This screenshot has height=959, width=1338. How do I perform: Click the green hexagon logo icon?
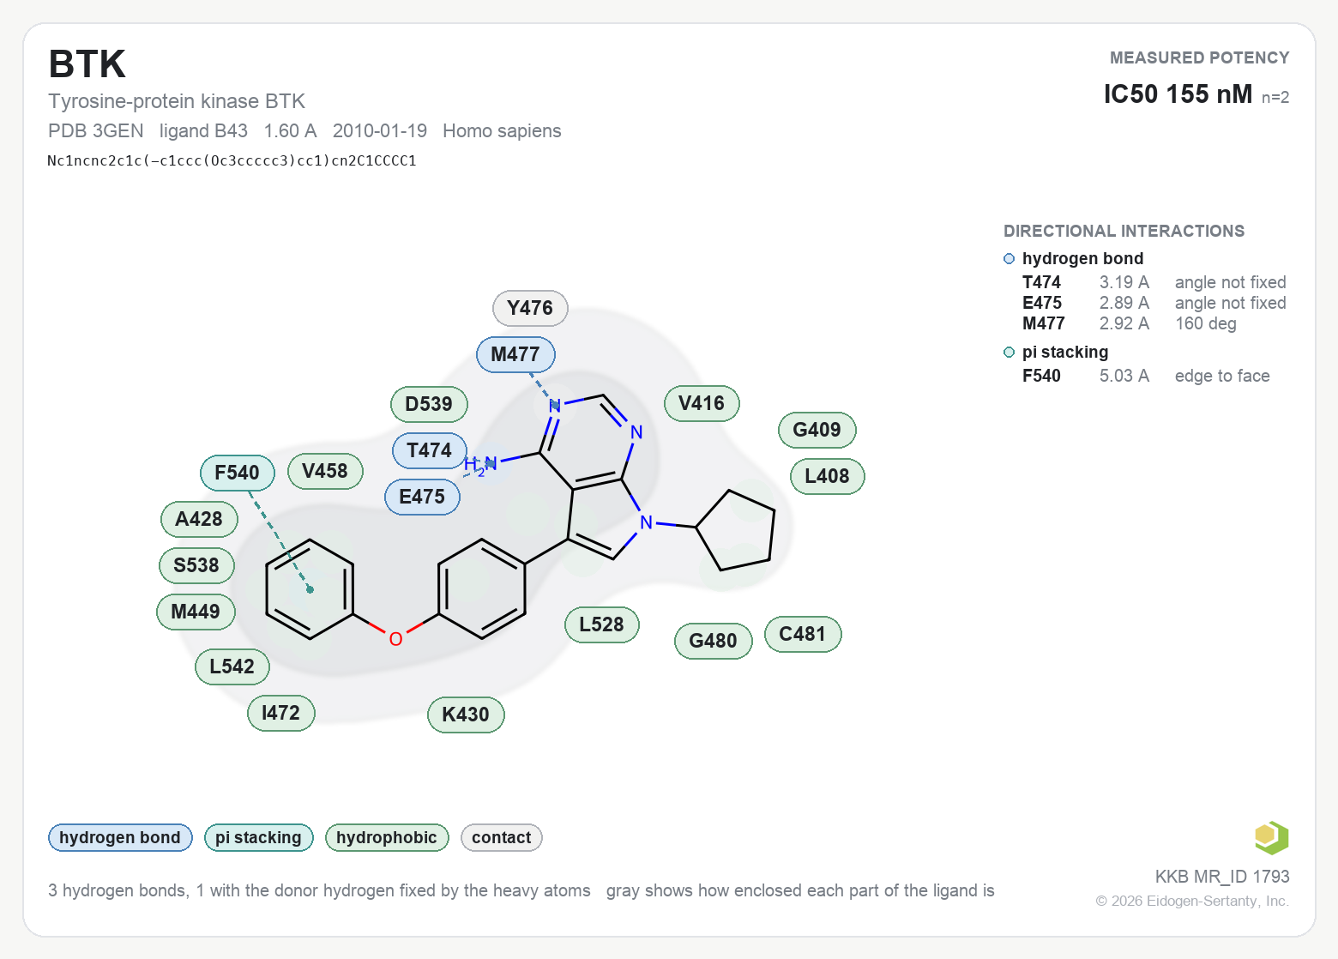1271,838
